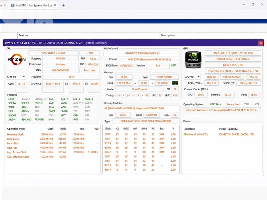The width and height of the screenshot is (267, 200).
Task: Click the Avg. Effective Clock row
Action: tap(53, 157)
